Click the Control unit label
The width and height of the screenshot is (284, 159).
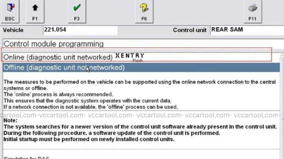point(190,30)
